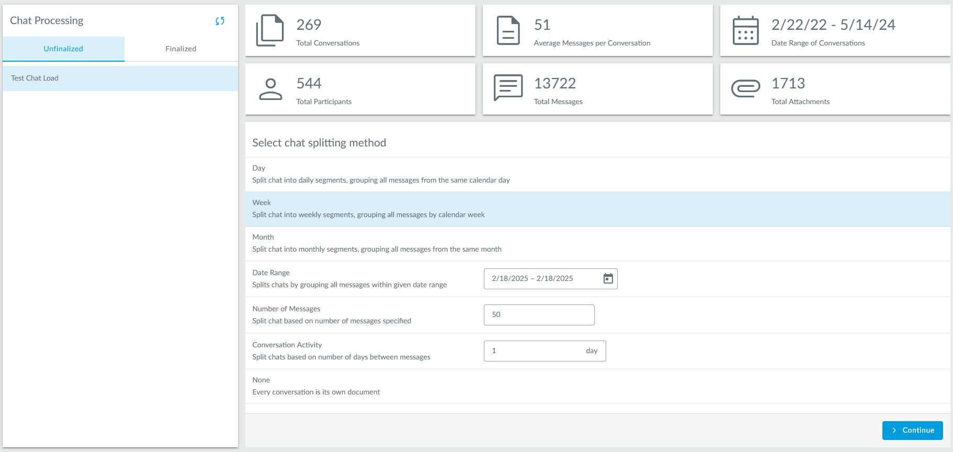Click the refresh icon in Chat Processing

point(220,21)
